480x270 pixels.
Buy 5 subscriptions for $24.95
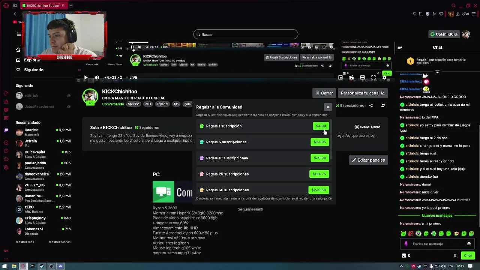[x=320, y=142]
